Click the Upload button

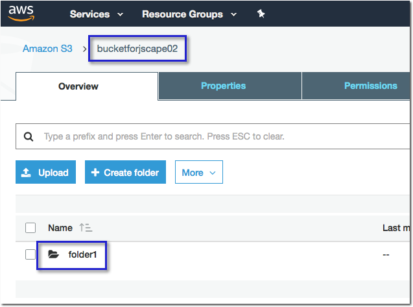click(x=45, y=172)
